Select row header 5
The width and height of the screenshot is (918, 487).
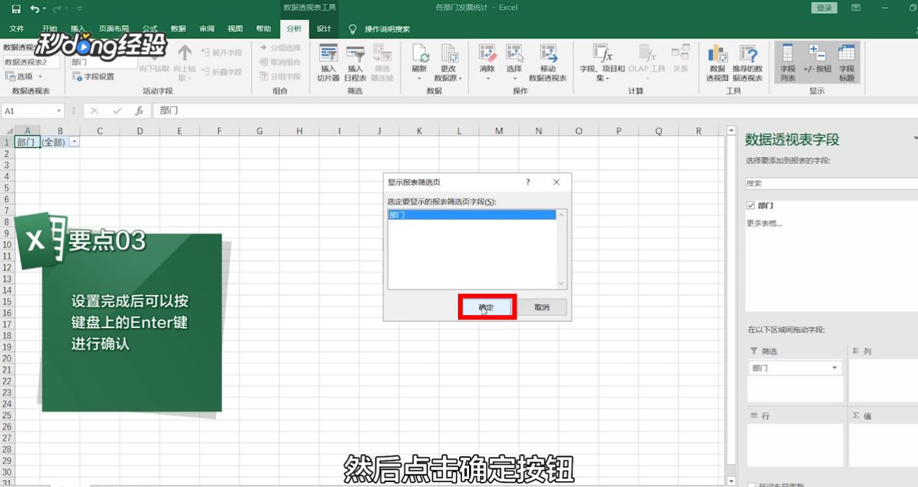[x=6, y=188]
